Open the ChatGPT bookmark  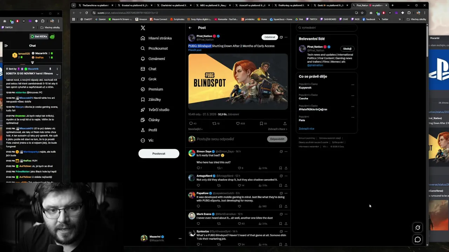(86, 19)
